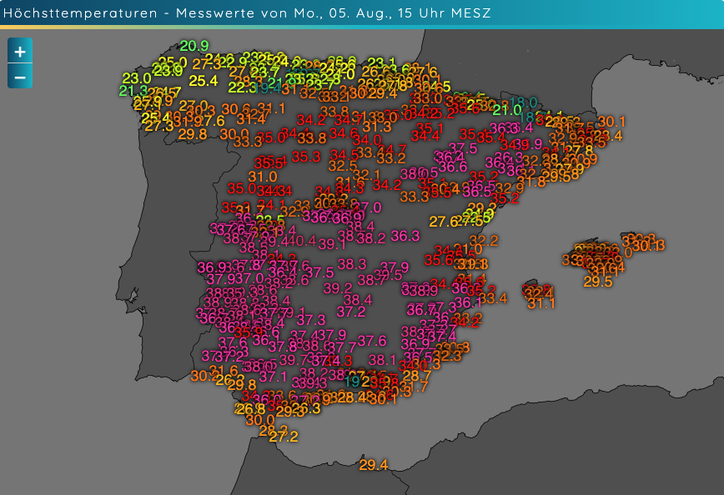724x495 pixels.
Task: Select the 33.4 reading on the east coast
Action: point(492,297)
